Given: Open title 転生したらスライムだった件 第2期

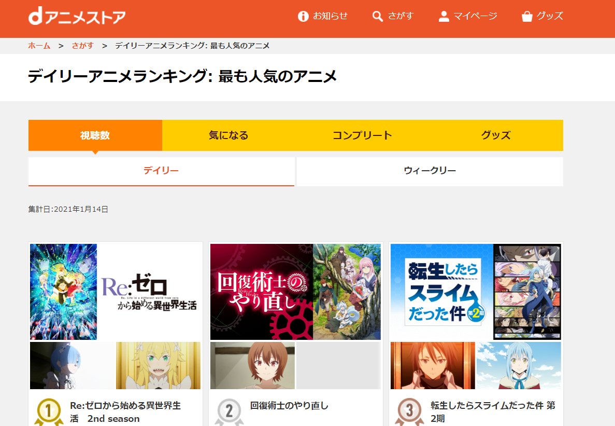Looking at the screenshot, I should point(493,412).
